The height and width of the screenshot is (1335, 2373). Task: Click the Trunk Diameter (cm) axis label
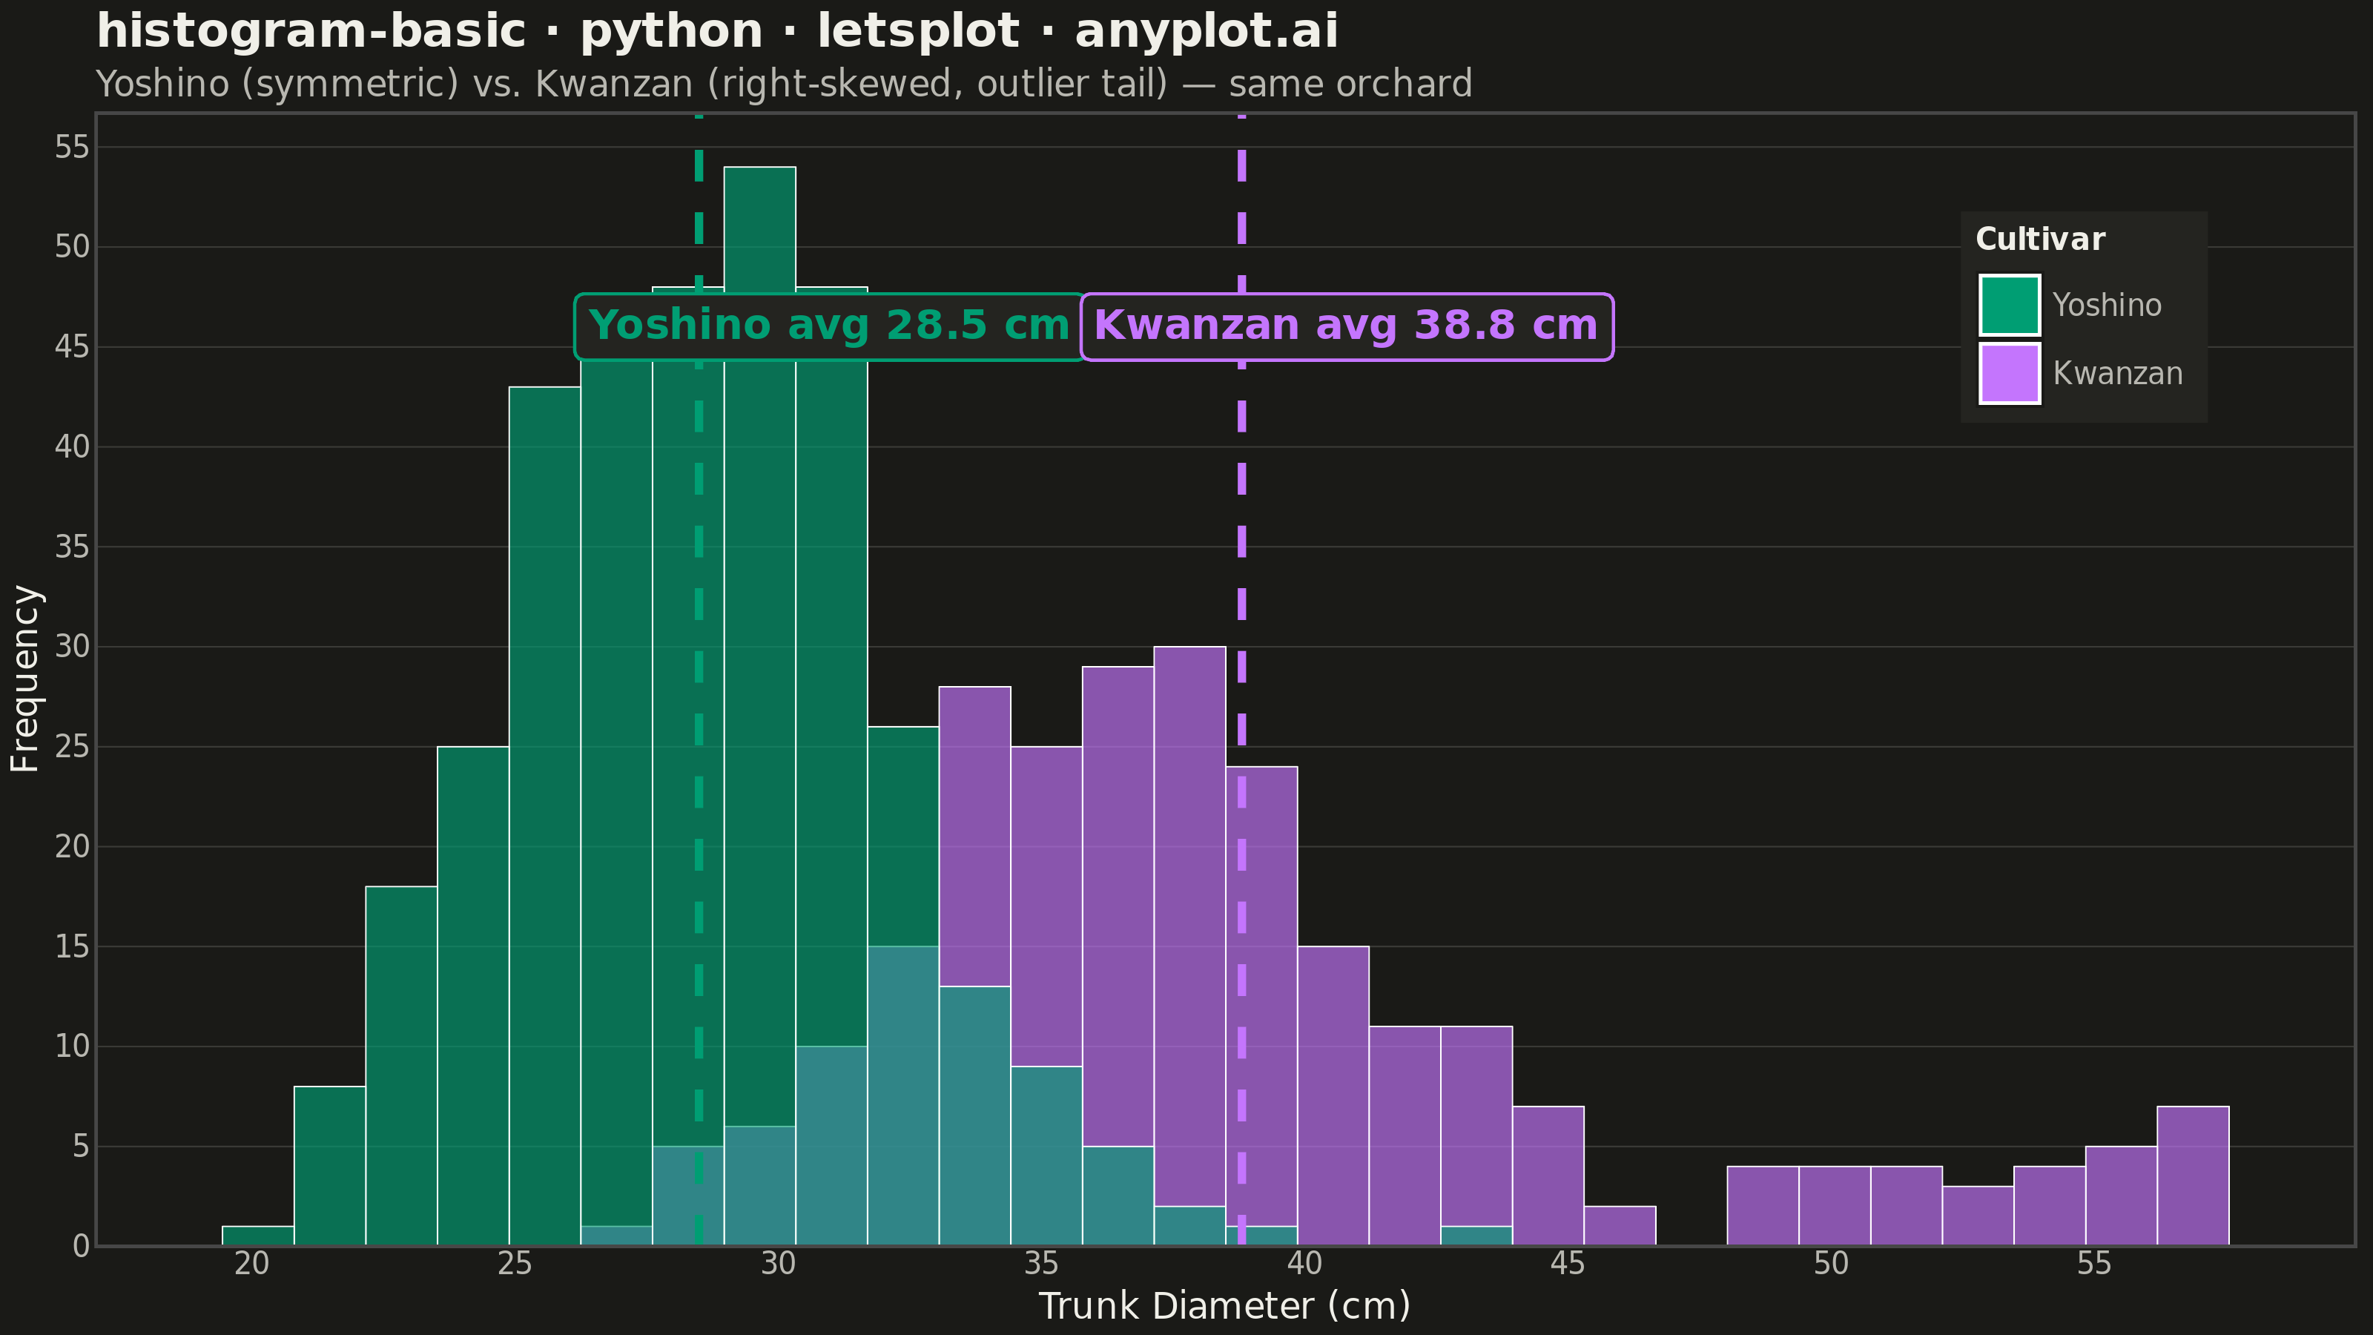point(1224,1305)
